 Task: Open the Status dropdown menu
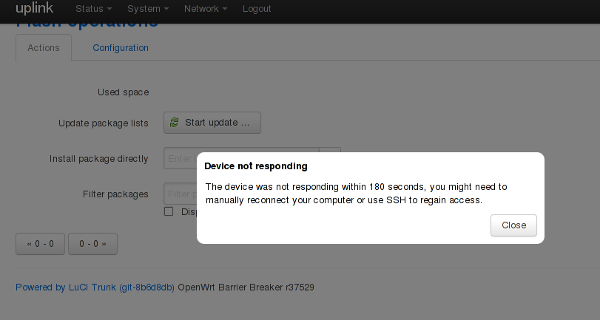tap(93, 9)
